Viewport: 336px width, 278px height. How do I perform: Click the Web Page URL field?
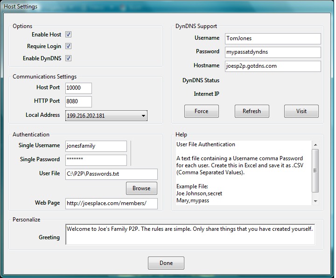click(x=112, y=204)
